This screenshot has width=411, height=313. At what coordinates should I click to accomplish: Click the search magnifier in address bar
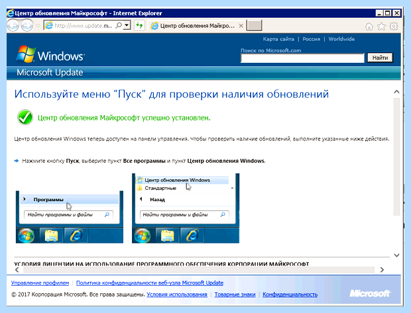[119, 25]
